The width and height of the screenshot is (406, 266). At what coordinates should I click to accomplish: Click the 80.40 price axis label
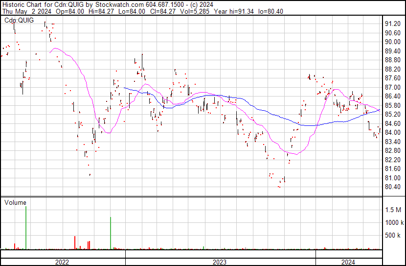click(393, 187)
